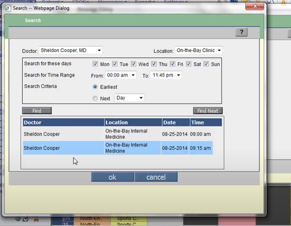Image resolution: width=291 pixels, height=226 pixels.
Task: Select the Next search criteria radio
Action: click(x=95, y=98)
